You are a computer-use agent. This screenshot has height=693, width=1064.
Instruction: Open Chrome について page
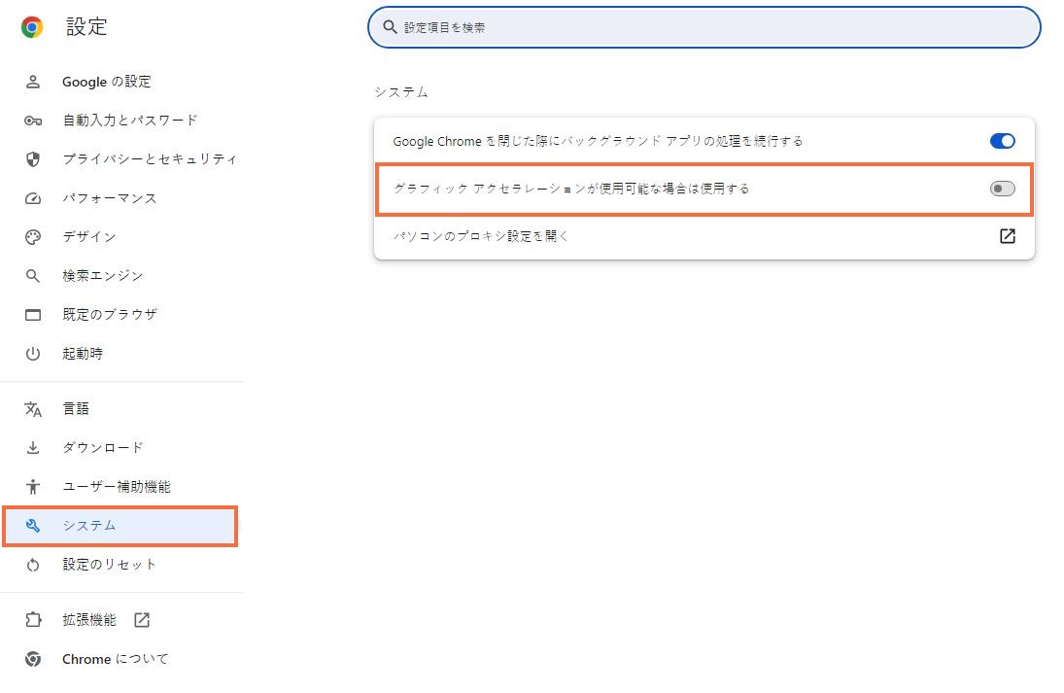coord(115,659)
